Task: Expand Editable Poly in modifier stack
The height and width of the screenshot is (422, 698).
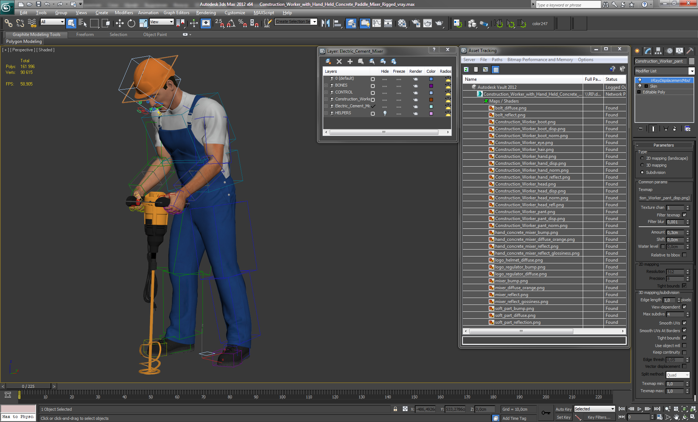Action: click(639, 92)
